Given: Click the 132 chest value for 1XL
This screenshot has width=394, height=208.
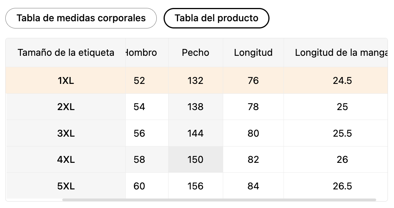Looking at the screenshot, I should click(x=195, y=80).
